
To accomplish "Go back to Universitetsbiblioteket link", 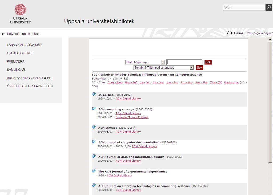I will 23,34.
